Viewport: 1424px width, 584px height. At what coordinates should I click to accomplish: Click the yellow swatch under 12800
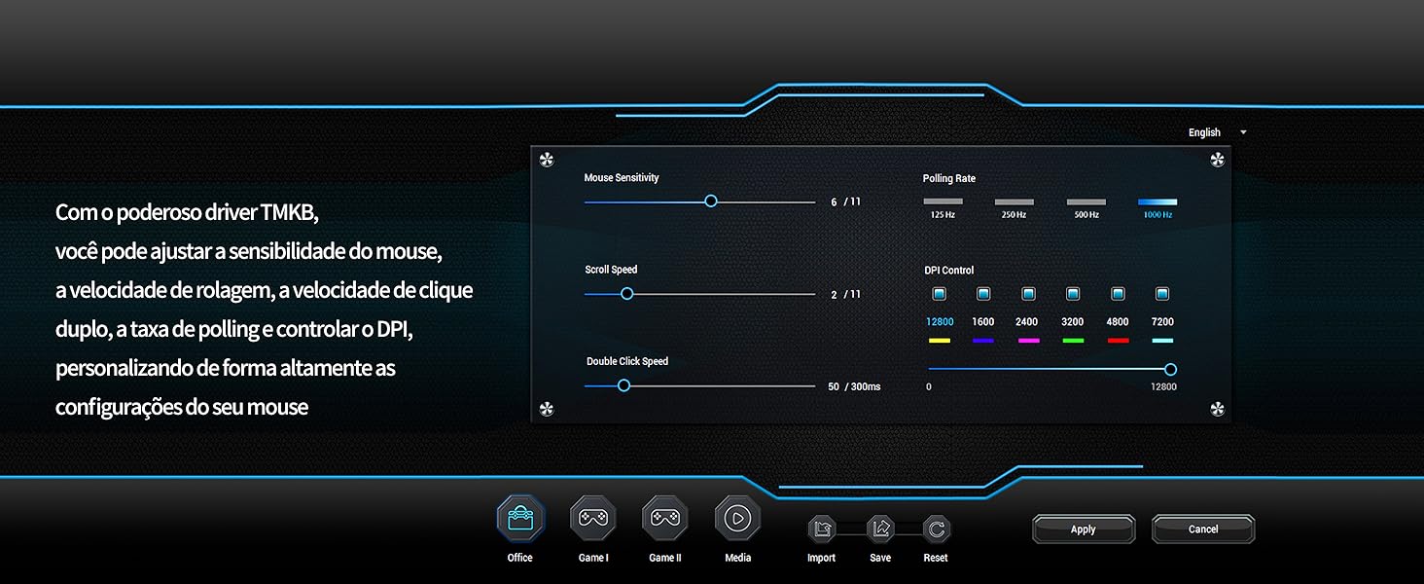940,341
